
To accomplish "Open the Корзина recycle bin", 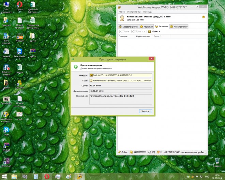I will coord(217,162).
